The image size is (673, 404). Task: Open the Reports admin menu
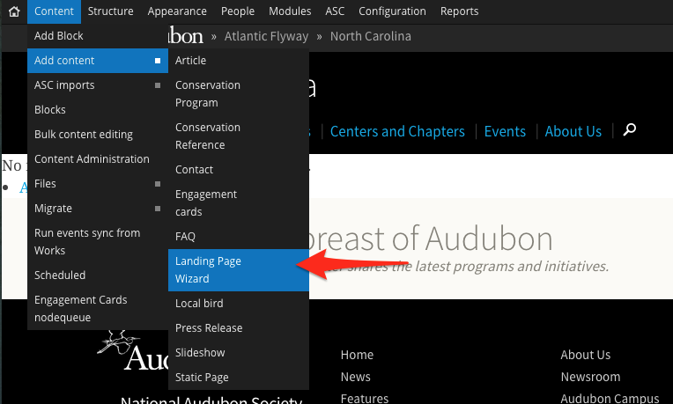click(x=459, y=11)
